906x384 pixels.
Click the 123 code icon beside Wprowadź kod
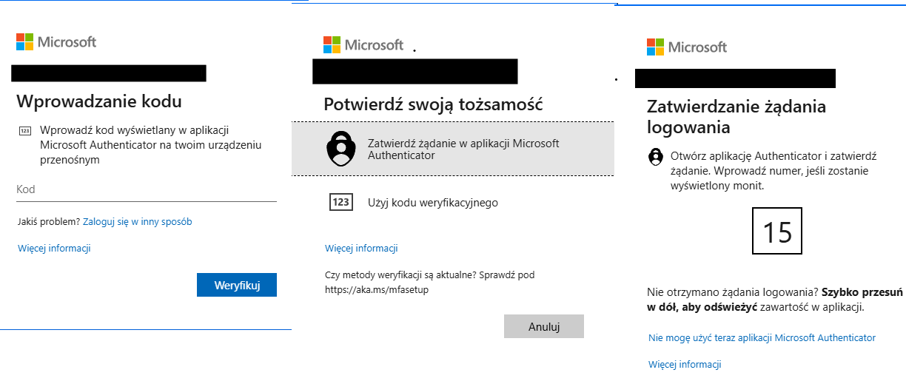click(24, 131)
